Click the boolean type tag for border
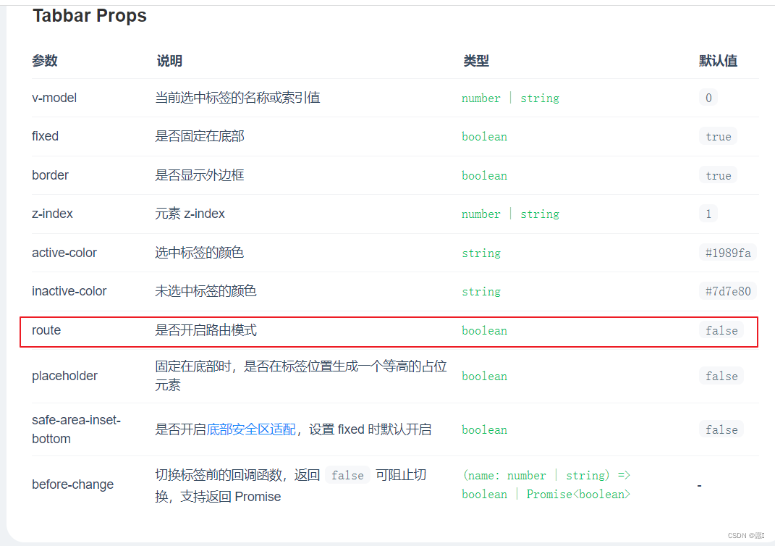 (x=484, y=175)
